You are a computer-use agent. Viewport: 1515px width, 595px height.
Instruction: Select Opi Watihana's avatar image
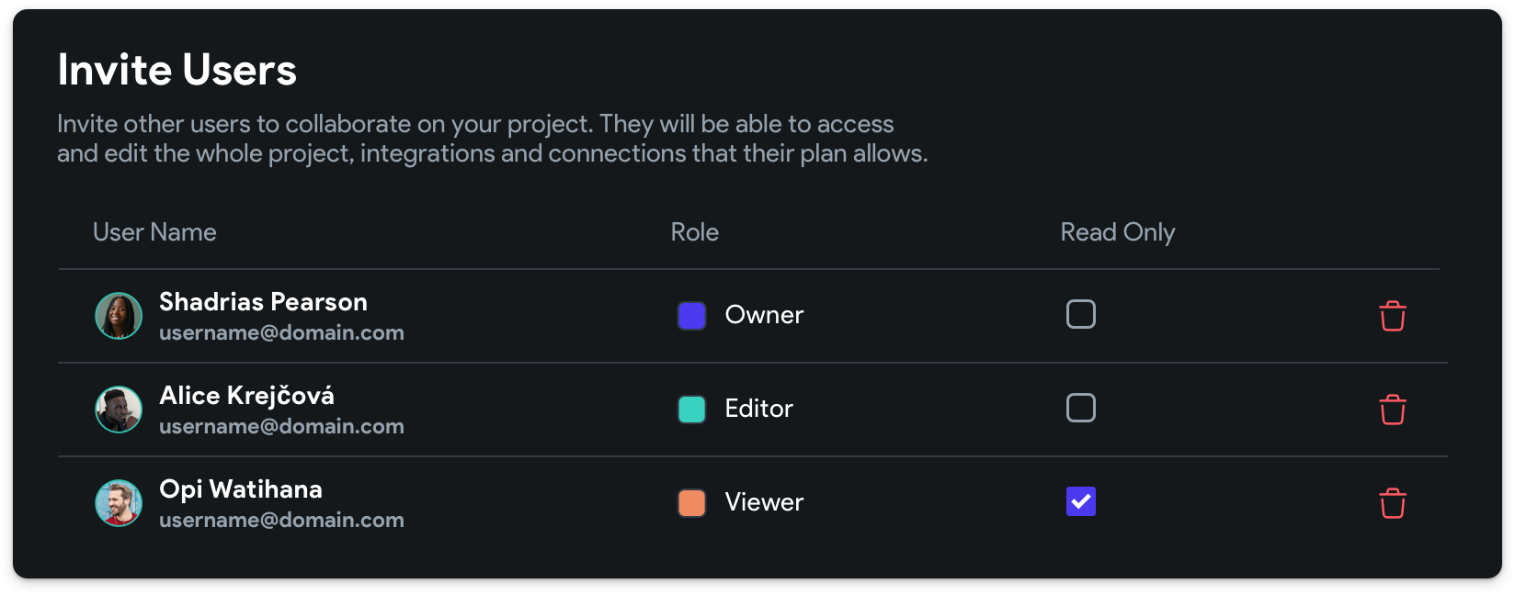pyautogui.click(x=119, y=503)
